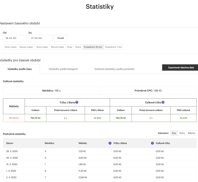The width and height of the screenshot is (198, 182).
Task: Select the 29. 3. 2020 row date
Action: (x=12, y=151)
